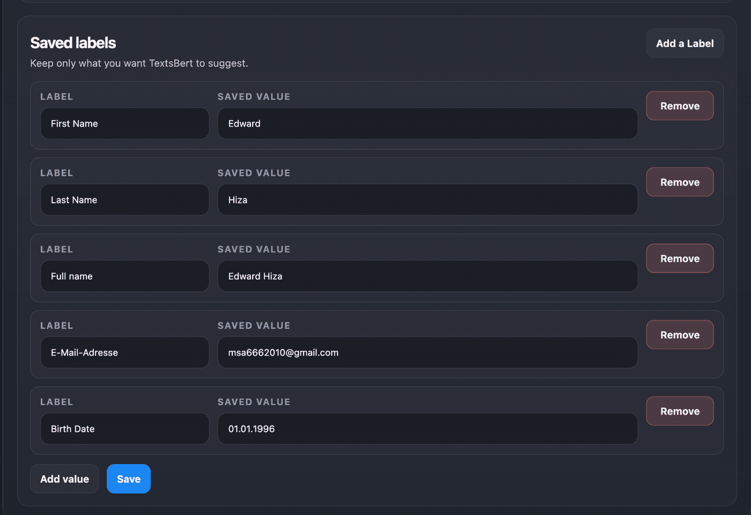
Task: Edit the msa6662010@gmail.com value field
Action: coord(427,352)
